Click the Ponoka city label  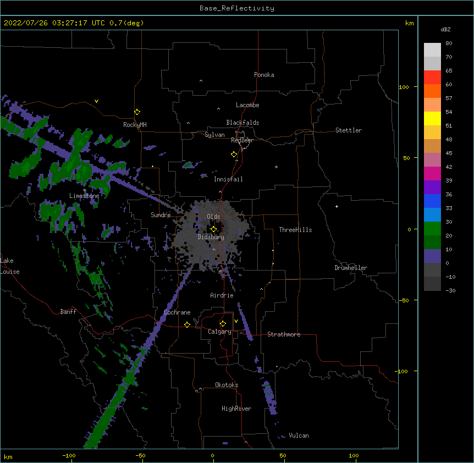264,75
